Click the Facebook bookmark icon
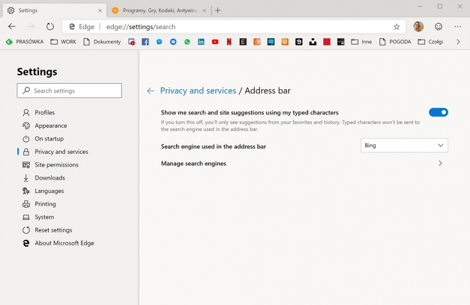Viewport: 470px width, 305px height. 145,42
